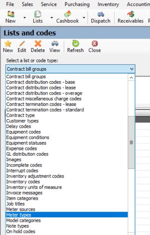Click the red X Delete icon
The image size is (150, 235).
(x=38, y=44)
